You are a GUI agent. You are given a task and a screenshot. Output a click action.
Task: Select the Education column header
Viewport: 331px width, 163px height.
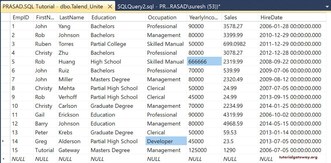(104, 17)
